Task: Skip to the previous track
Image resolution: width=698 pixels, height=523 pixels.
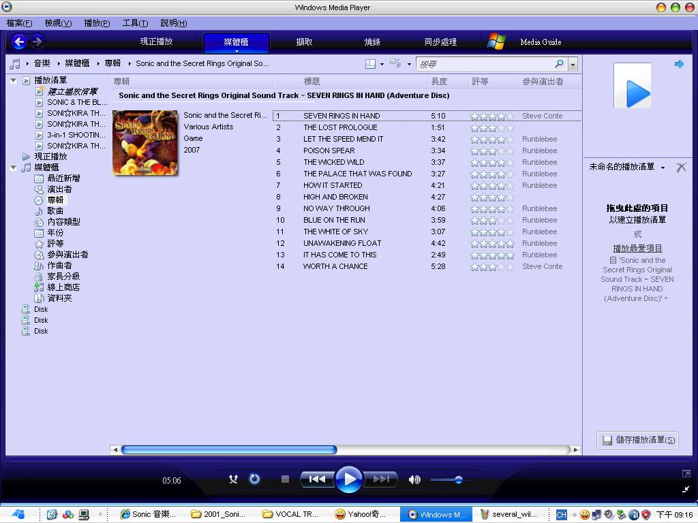Action: [x=317, y=479]
